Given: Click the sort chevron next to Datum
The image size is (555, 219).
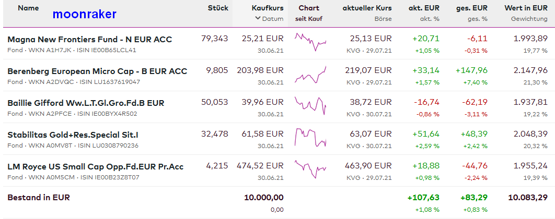Looking at the screenshot, I should pyautogui.click(x=258, y=19).
